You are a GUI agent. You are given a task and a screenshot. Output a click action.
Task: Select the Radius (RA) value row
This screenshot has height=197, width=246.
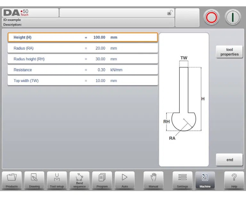[x=83, y=48]
